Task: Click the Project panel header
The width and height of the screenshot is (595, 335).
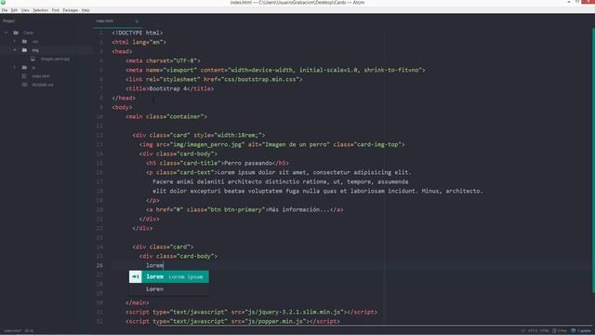Action: (x=9, y=20)
